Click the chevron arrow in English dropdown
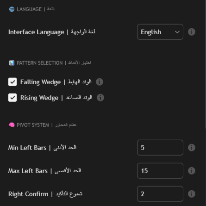 (x=177, y=32)
